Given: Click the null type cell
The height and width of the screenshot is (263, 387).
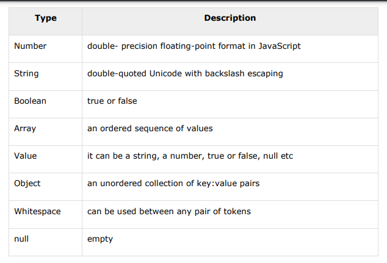Looking at the screenshot, I should tap(21, 239).
